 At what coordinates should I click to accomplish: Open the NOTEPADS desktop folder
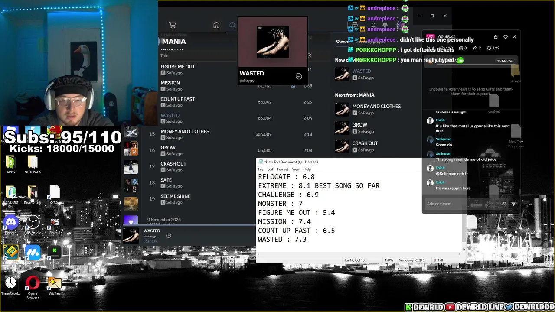point(33,165)
